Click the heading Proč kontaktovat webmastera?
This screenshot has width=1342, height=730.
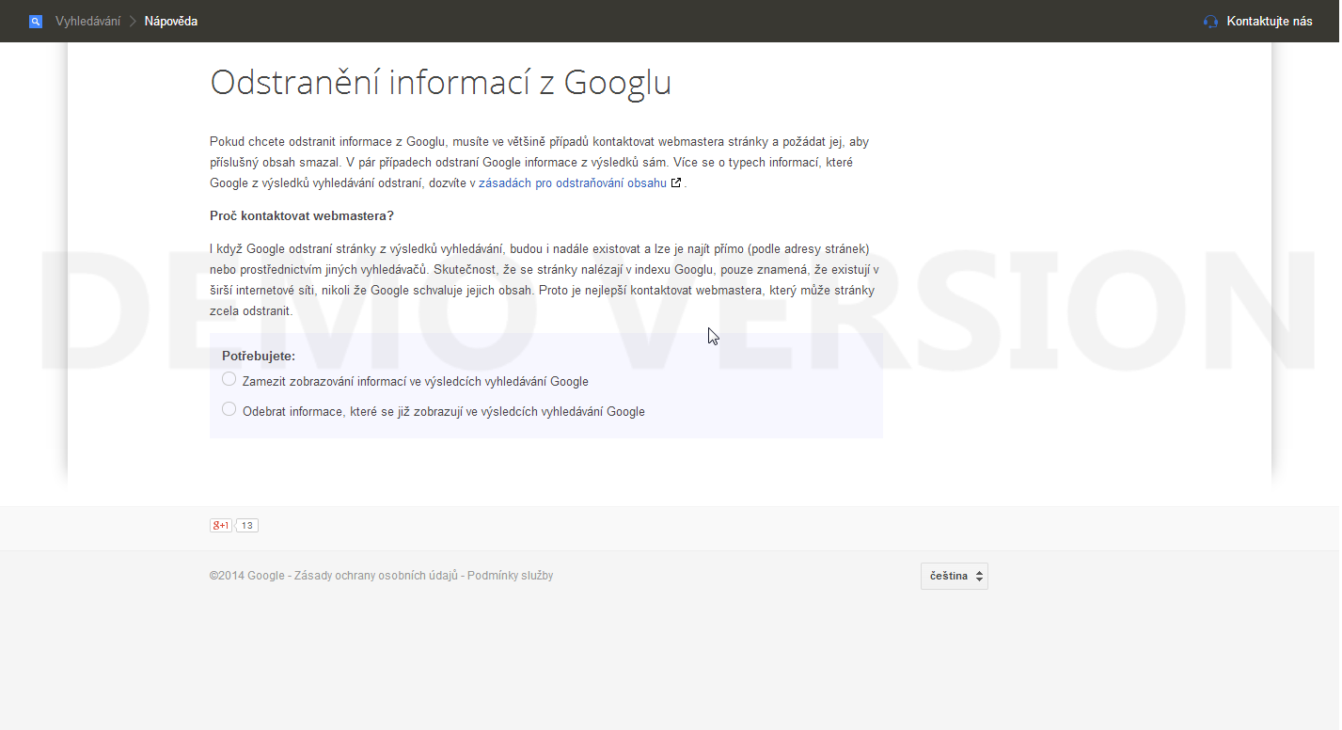pyautogui.click(x=301, y=214)
